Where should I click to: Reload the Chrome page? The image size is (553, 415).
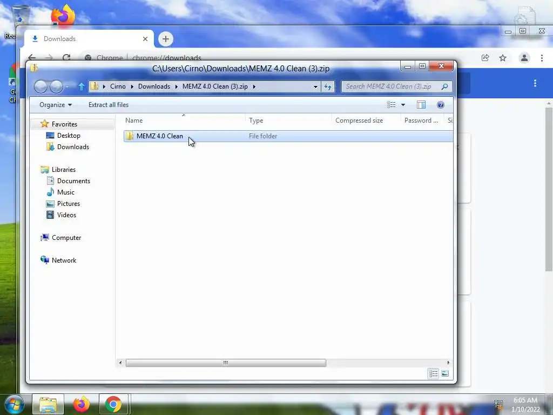66,57
